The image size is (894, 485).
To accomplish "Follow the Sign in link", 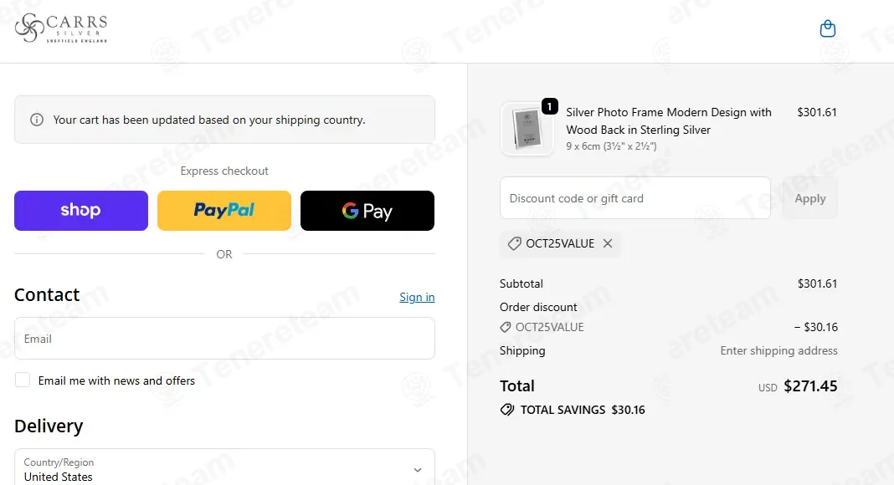I will point(417,297).
